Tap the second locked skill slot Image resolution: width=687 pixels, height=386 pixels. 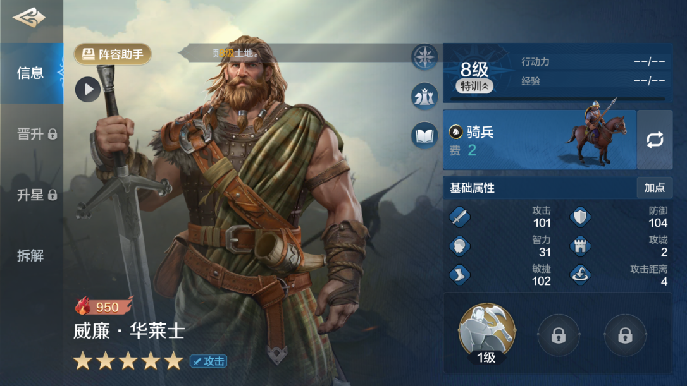pyautogui.click(x=558, y=335)
